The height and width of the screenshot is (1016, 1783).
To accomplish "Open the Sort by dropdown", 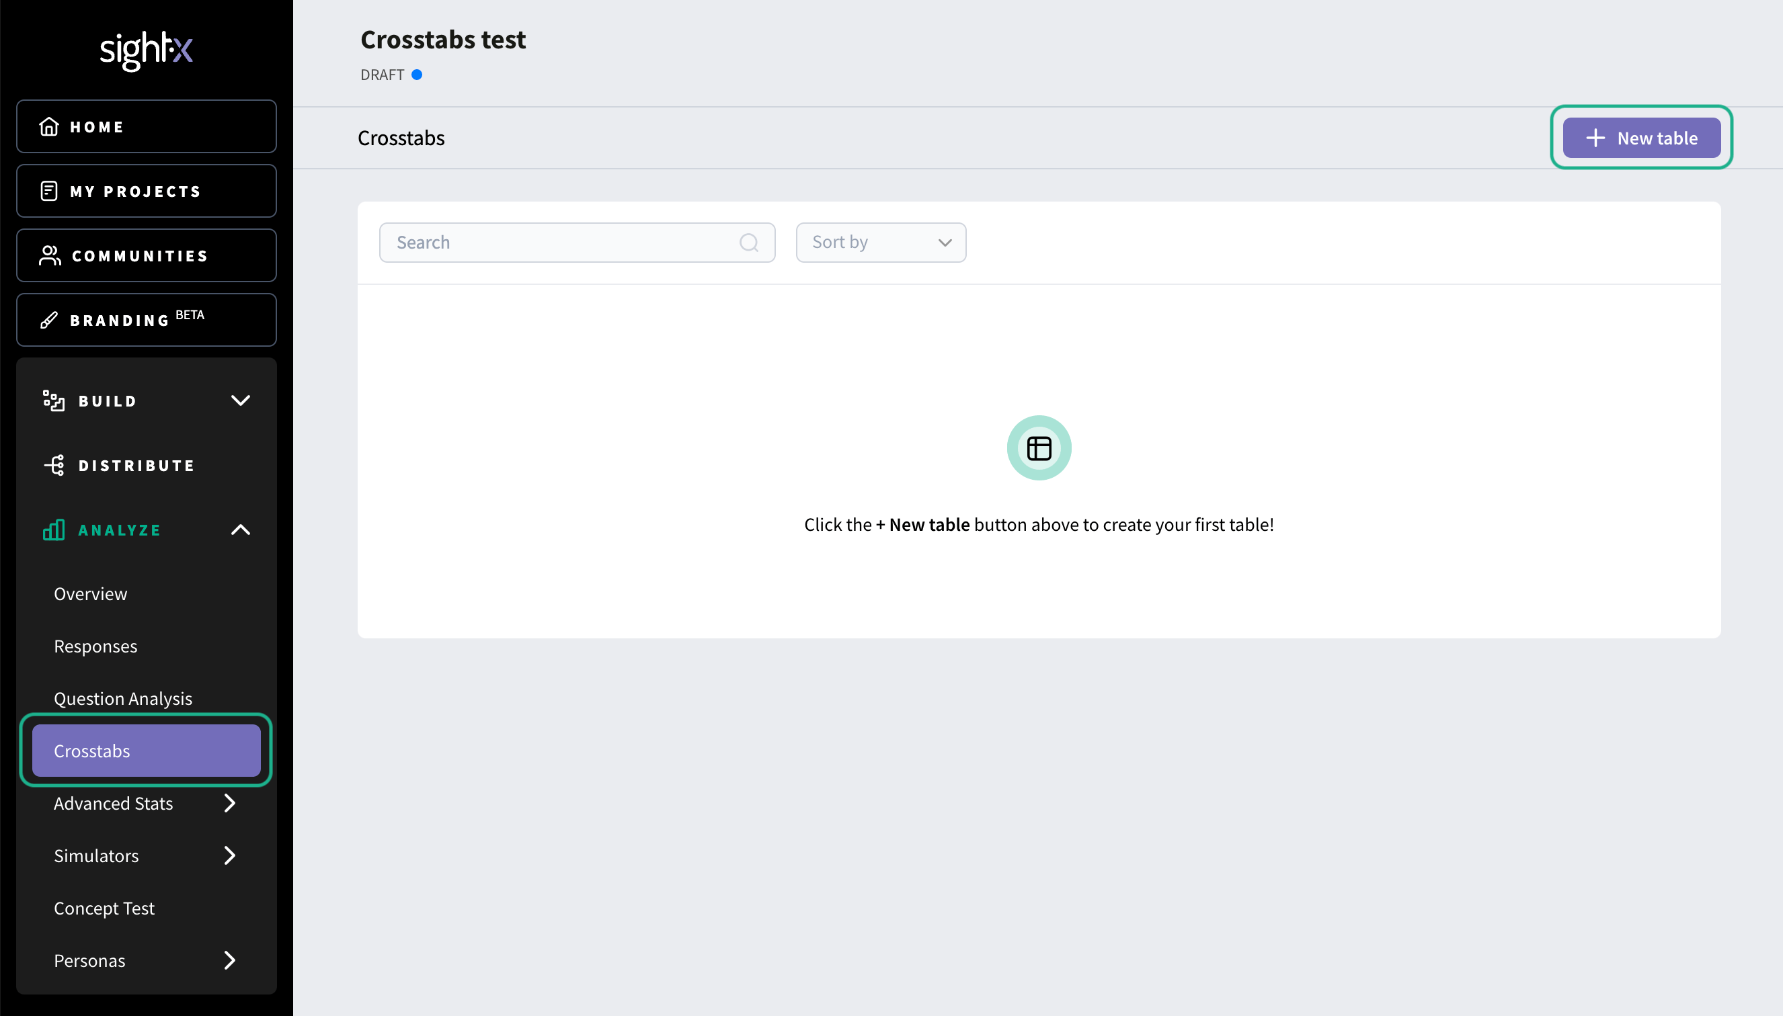I will [x=881, y=242].
